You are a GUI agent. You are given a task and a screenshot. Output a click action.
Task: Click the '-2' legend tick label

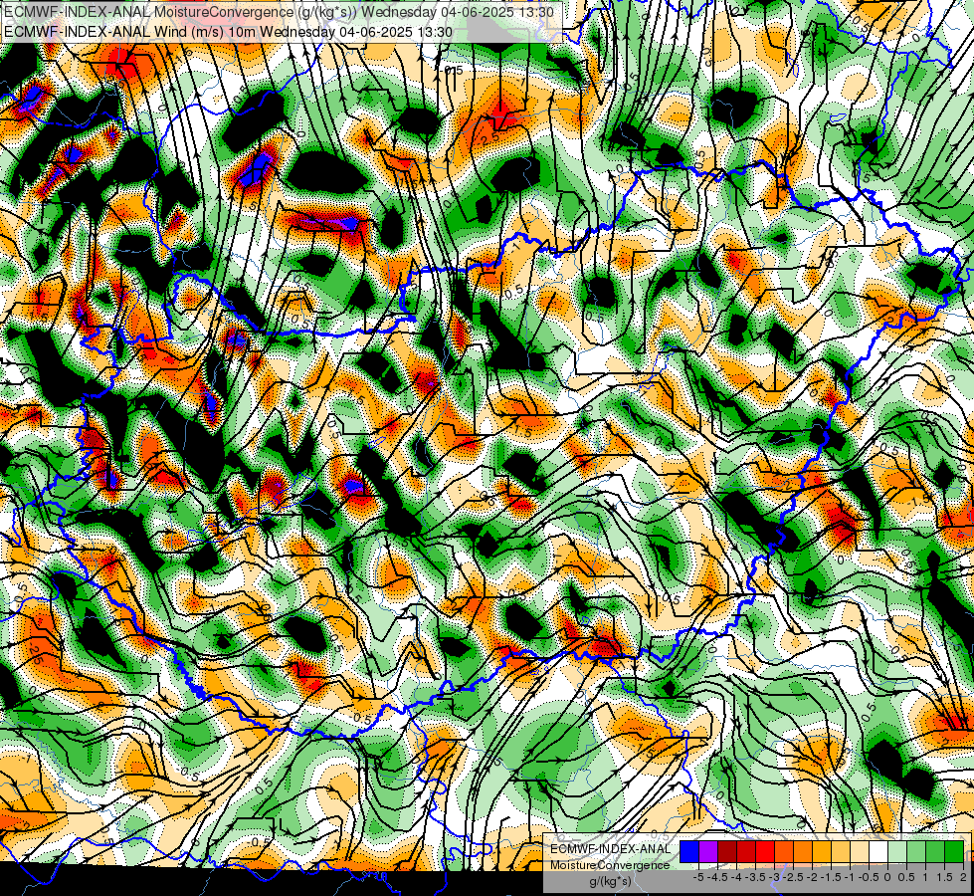[812, 877]
